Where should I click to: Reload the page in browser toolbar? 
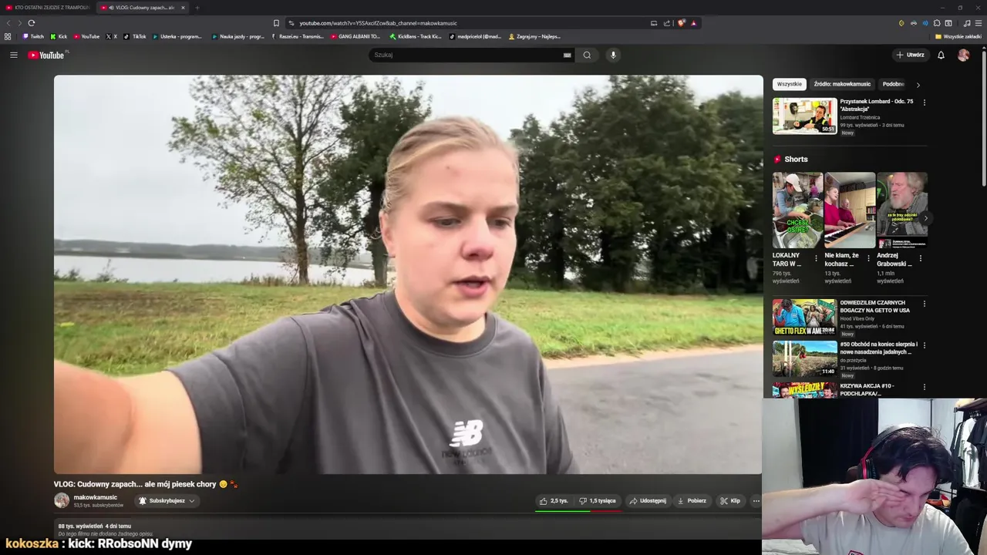pos(31,23)
